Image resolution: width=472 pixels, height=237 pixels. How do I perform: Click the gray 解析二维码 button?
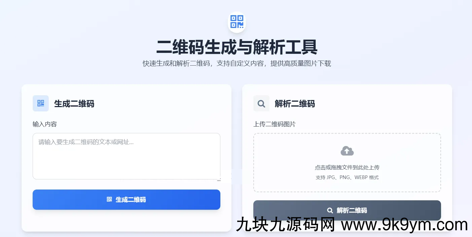[x=347, y=210]
